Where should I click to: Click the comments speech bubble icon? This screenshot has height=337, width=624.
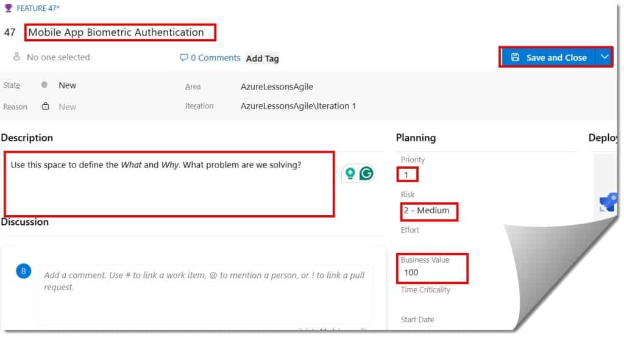[x=184, y=58]
